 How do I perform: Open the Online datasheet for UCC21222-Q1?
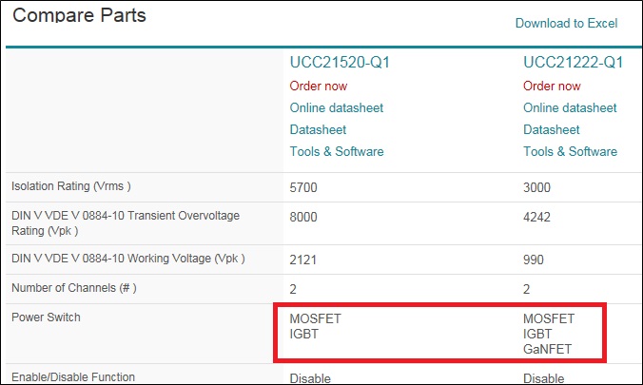570,107
